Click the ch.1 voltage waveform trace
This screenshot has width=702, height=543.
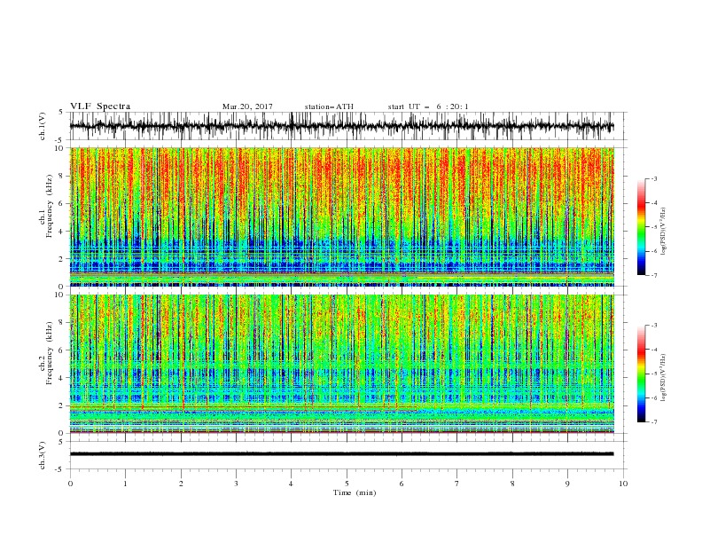point(341,126)
